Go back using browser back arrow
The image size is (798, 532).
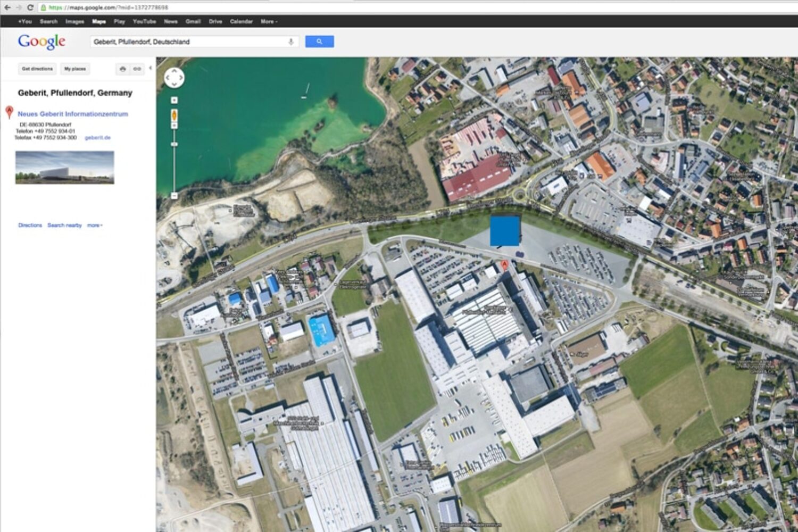pyautogui.click(x=7, y=7)
